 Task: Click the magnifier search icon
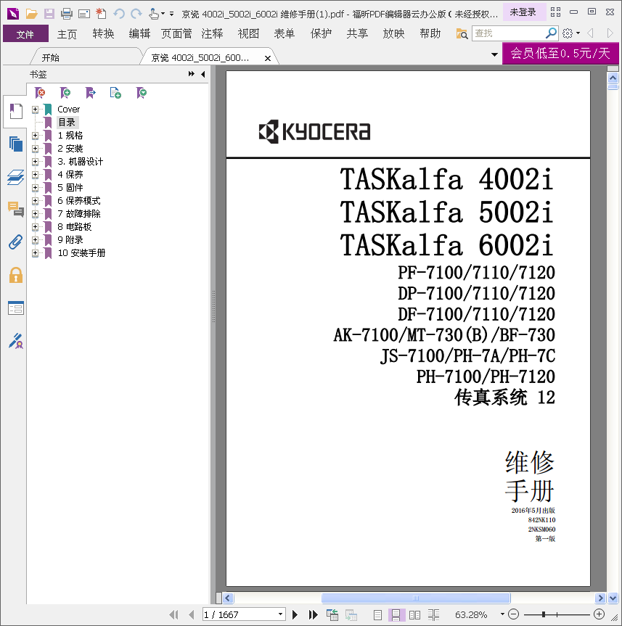pos(552,33)
